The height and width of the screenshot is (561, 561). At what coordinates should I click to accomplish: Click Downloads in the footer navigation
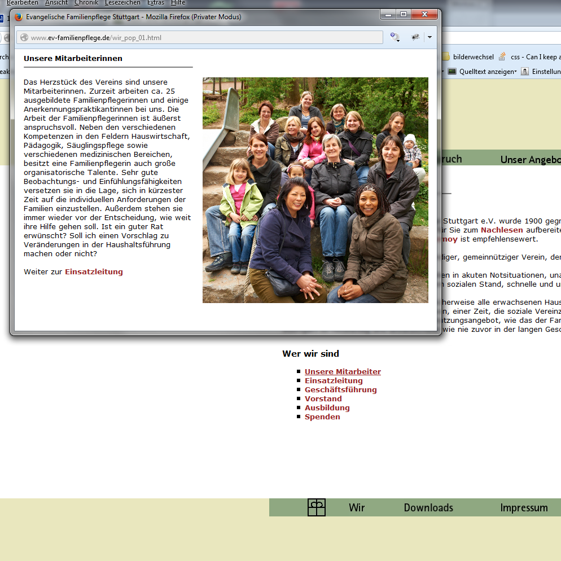tap(428, 507)
